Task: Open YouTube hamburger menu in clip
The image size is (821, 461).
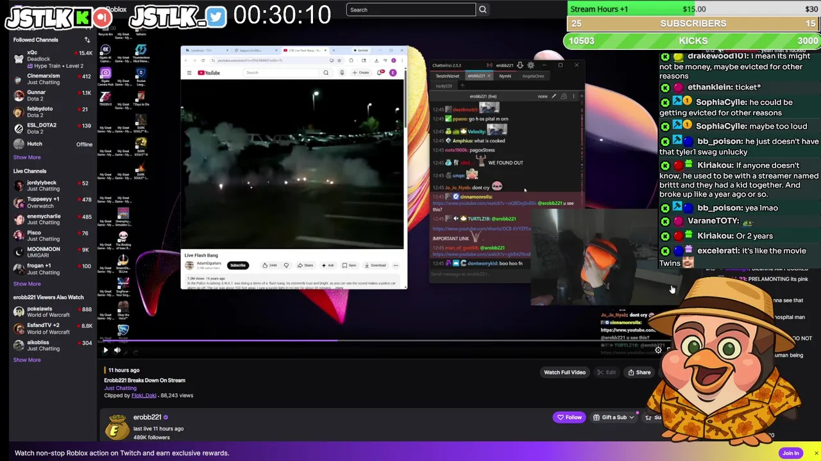Action: [189, 73]
